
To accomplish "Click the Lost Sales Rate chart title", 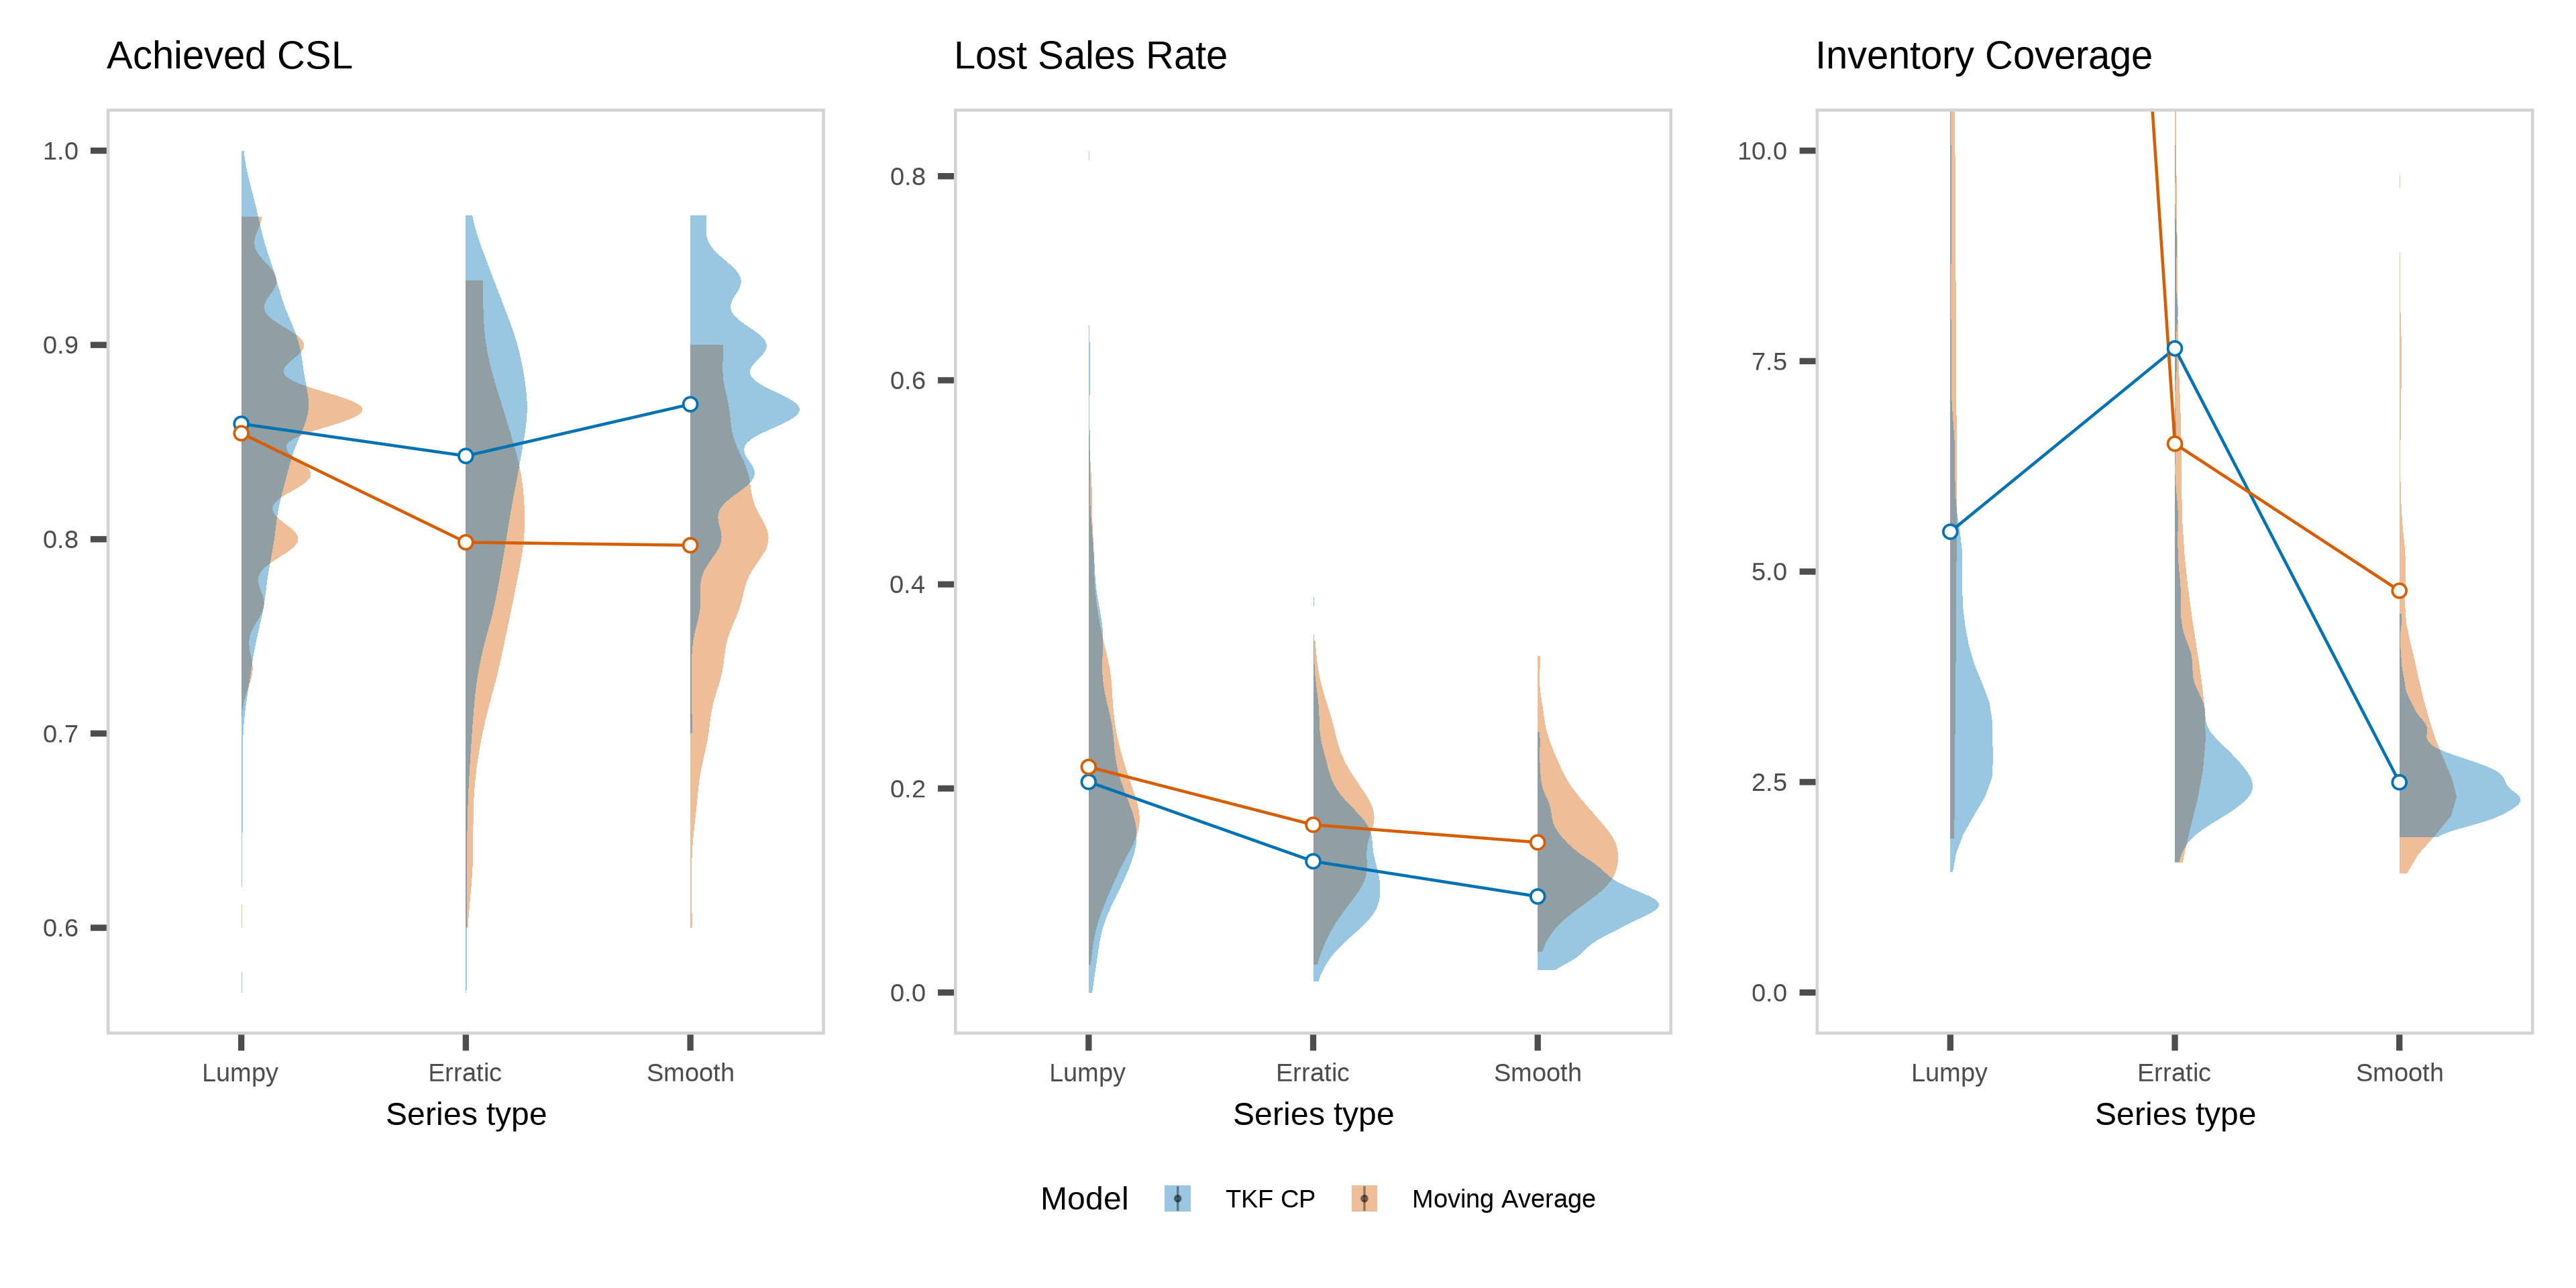I will [x=1090, y=56].
